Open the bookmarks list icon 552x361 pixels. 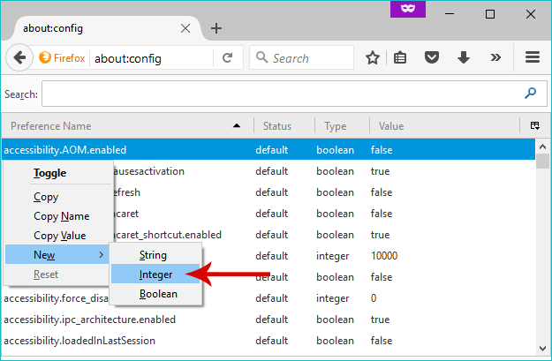tap(401, 58)
